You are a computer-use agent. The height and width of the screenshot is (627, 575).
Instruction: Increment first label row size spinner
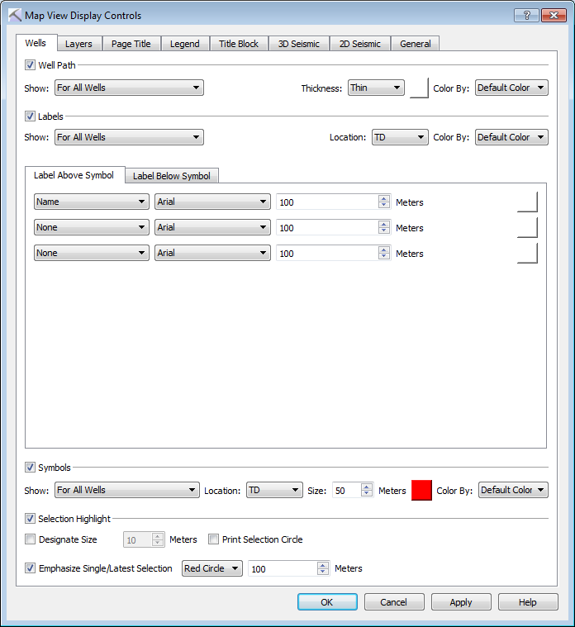point(383,198)
